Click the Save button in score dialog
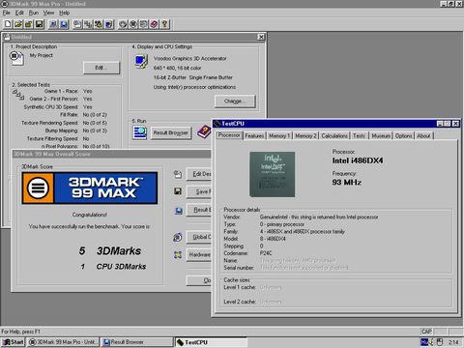464x348 pixels. [199, 191]
